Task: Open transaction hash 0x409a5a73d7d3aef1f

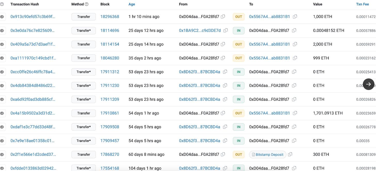Action: click(x=33, y=44)
